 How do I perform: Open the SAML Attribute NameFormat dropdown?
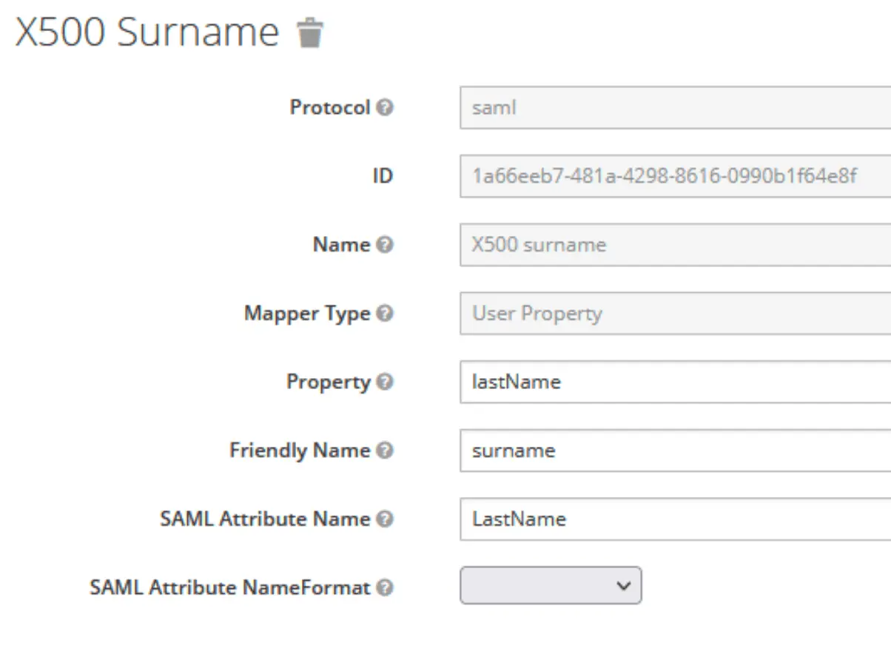[551, 586]
